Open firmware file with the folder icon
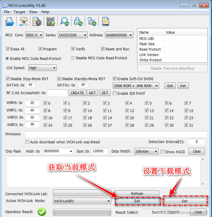 click(10, 21)
